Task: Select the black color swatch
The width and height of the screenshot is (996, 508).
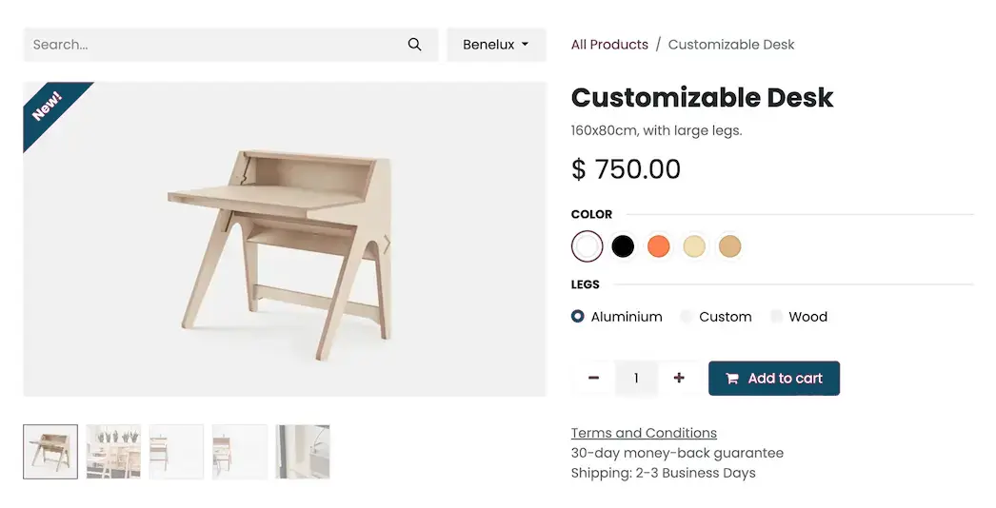Action: coord(623,246)
